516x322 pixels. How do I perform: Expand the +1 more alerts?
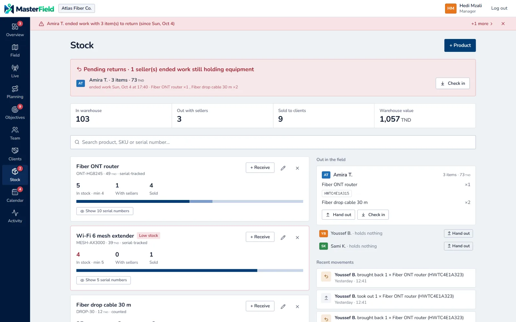coord(482,24)
